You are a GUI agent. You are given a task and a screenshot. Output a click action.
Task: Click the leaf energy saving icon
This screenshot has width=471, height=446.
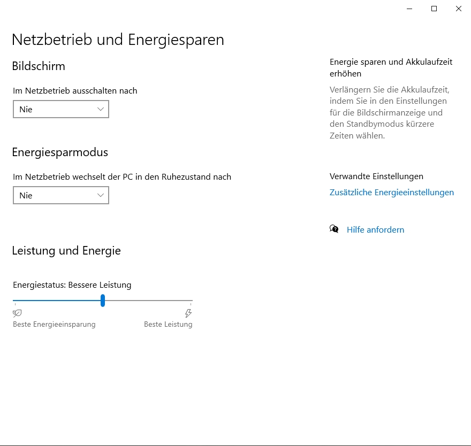click(17, 313)
